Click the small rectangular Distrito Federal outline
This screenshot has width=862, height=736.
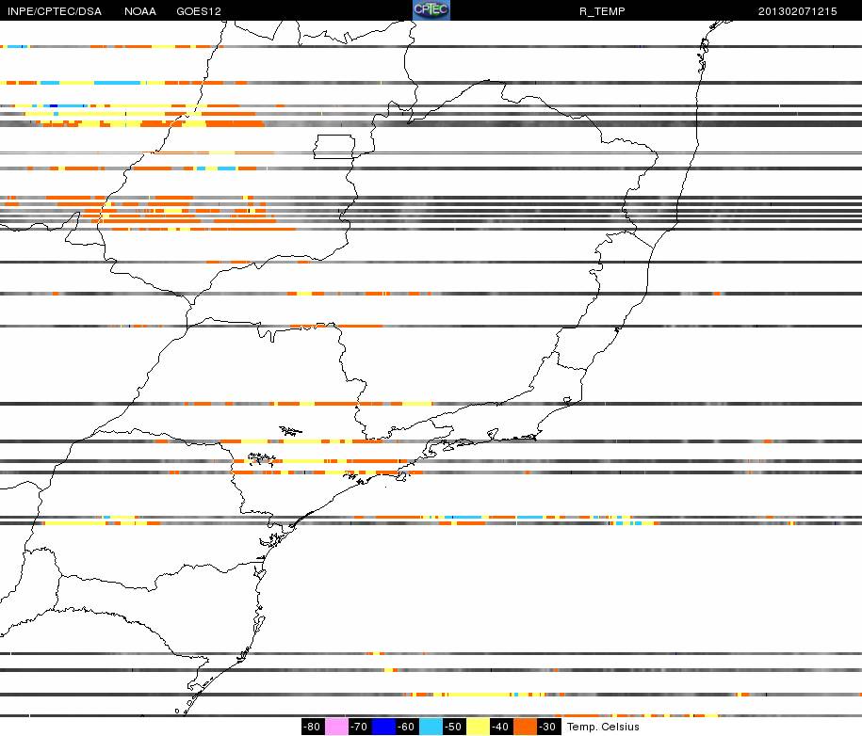[x=334, y=147]
